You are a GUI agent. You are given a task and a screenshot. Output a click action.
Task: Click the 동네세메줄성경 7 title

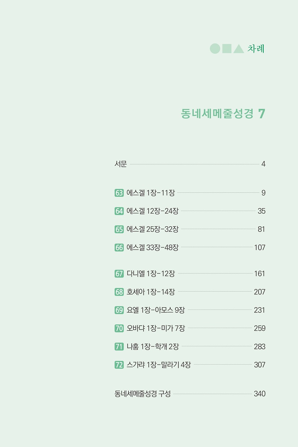[x=223, y=114]
